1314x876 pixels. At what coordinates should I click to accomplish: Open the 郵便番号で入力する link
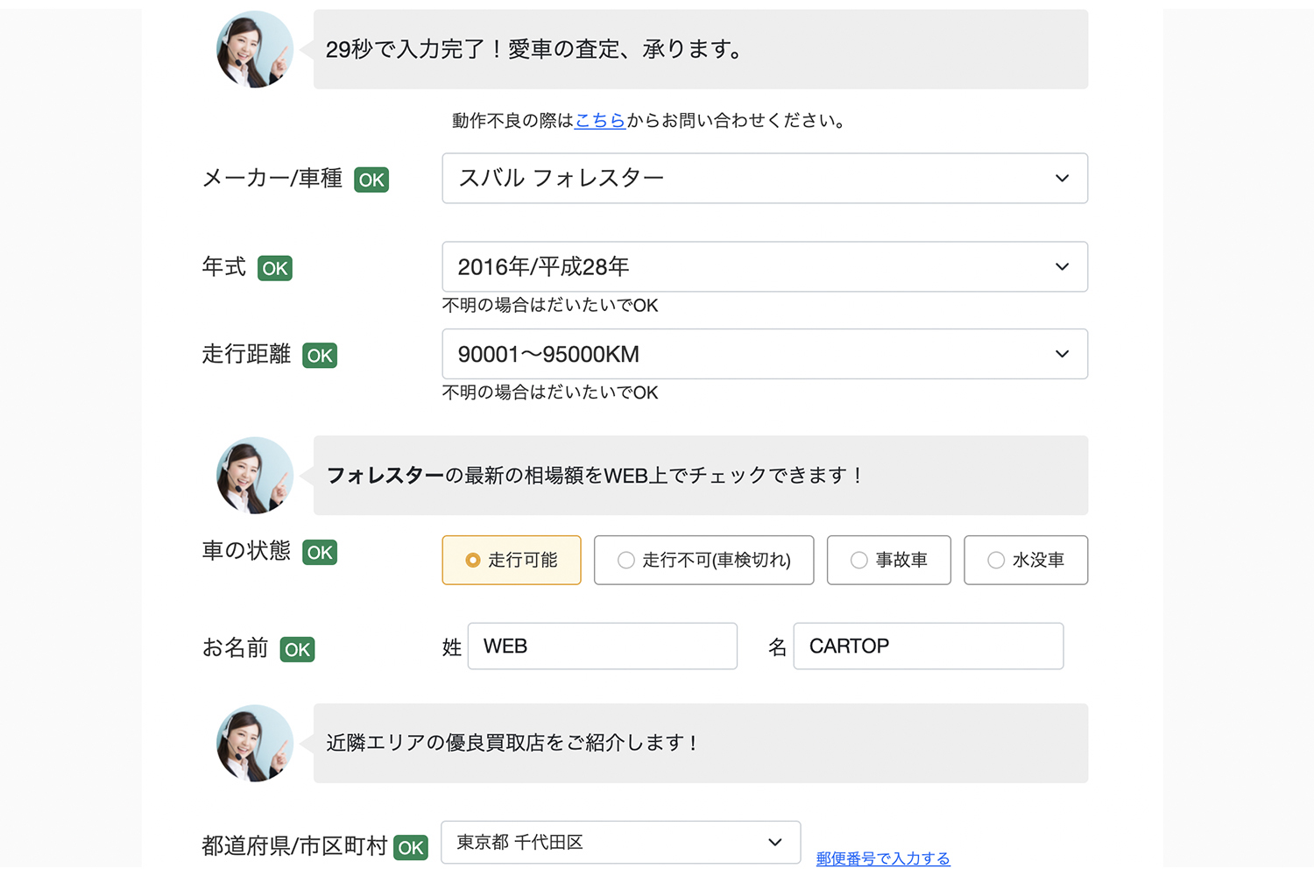pos(883,858)
